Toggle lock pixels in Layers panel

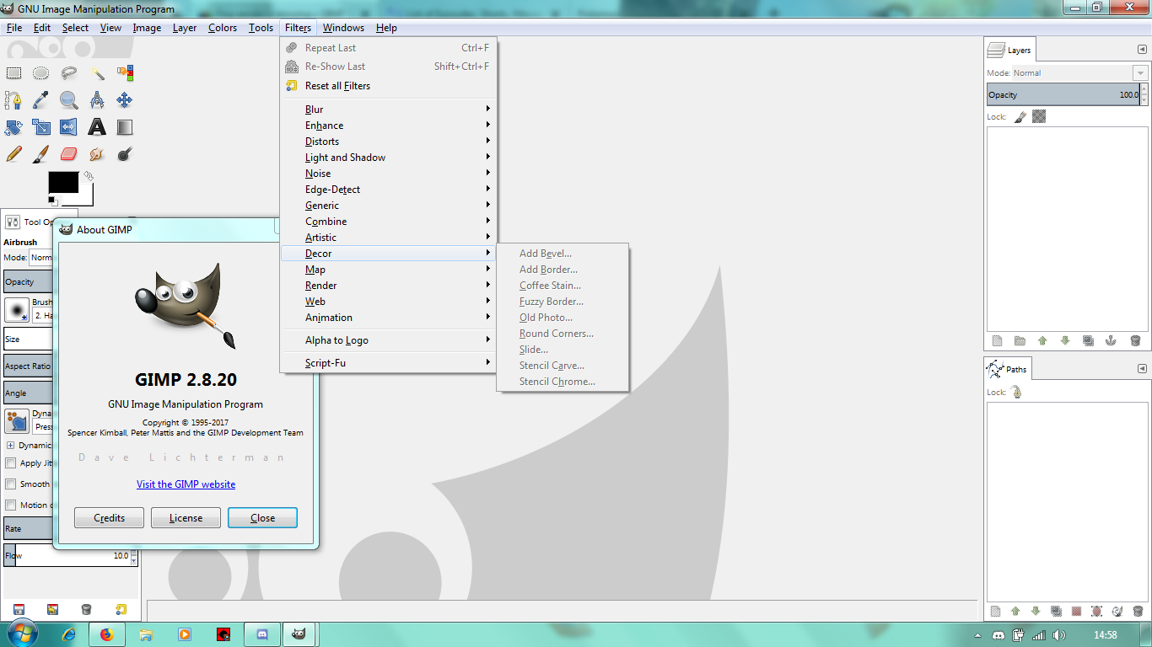pyautogui.click(x=1020, y=116)
